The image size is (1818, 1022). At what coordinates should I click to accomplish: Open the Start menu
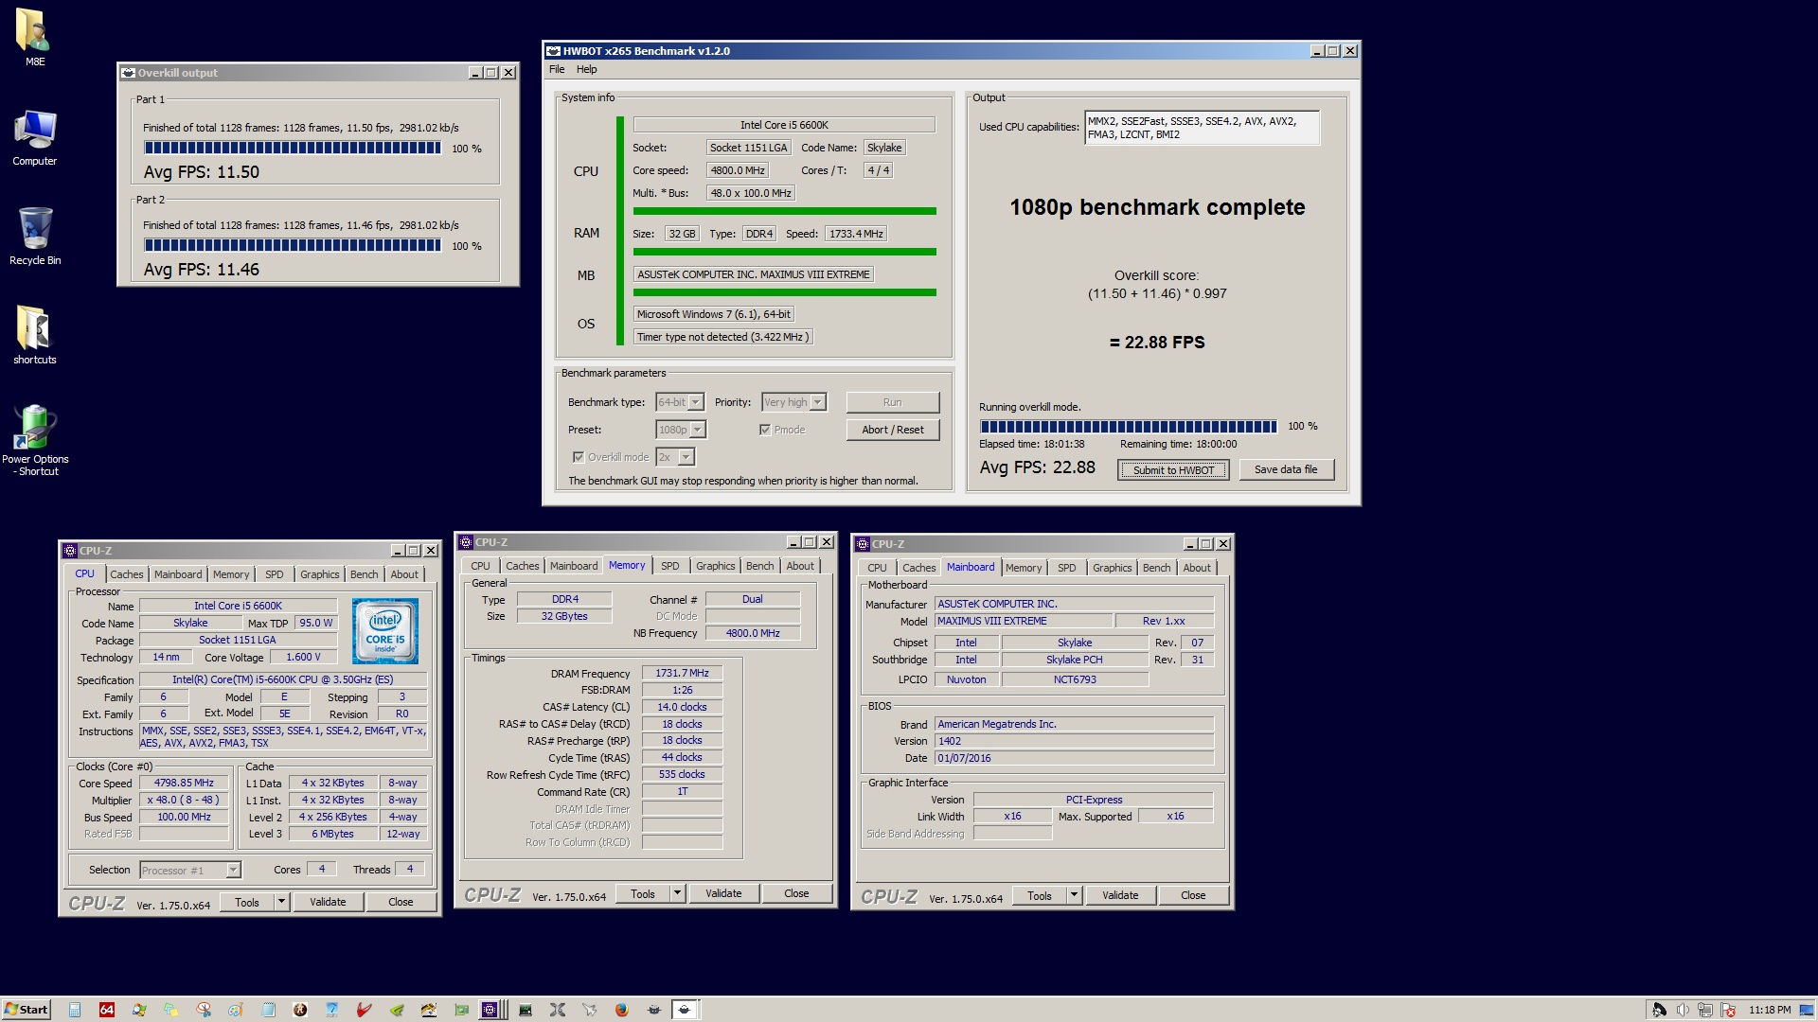coord(27,1010)
